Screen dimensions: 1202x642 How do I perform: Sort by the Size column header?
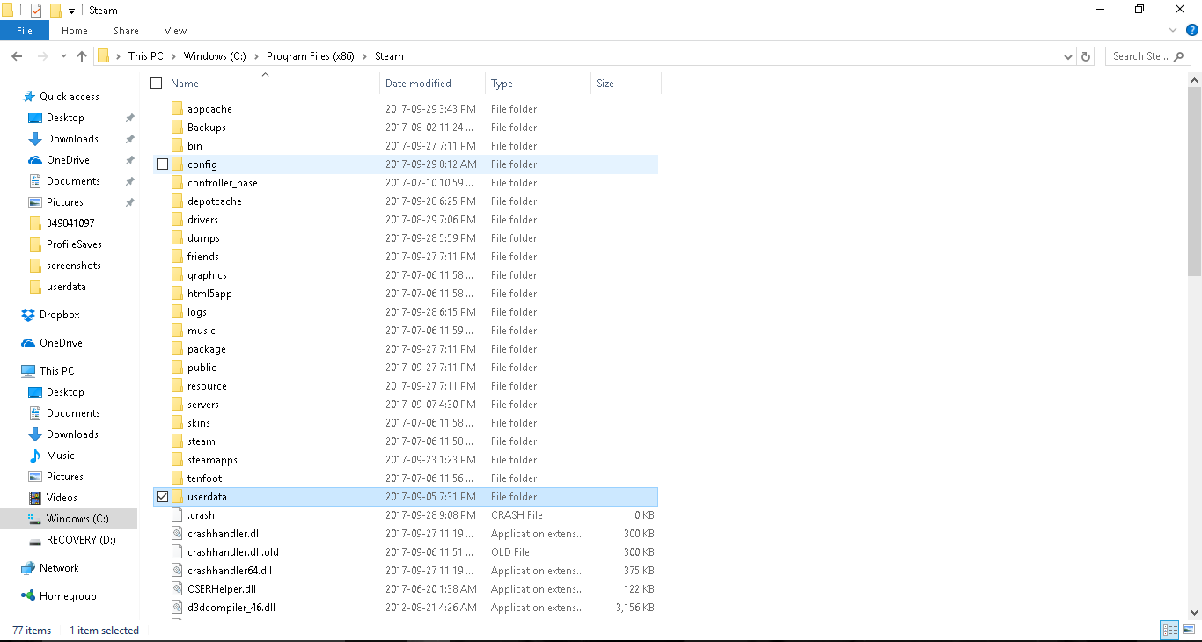[x=626, y=84]
